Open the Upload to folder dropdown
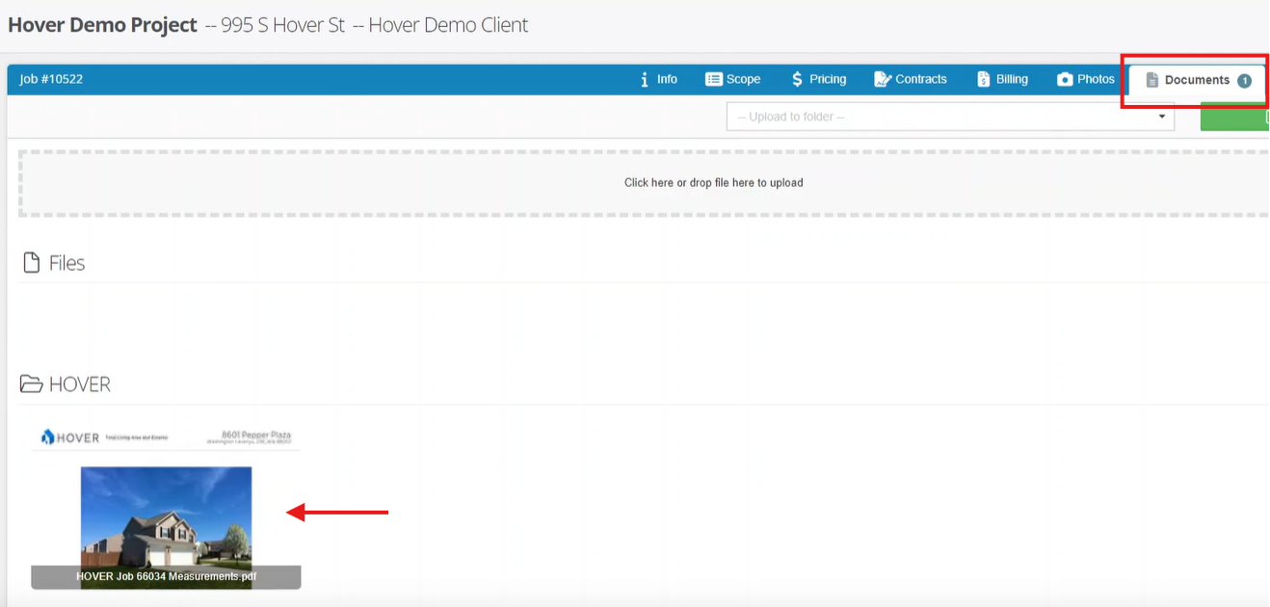 coord(950,117)
